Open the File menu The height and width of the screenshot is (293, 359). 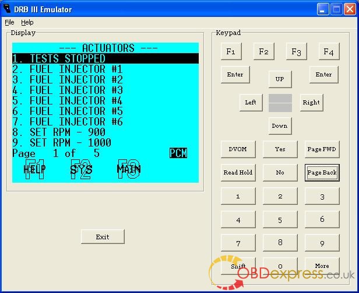[x=9, y=22]
